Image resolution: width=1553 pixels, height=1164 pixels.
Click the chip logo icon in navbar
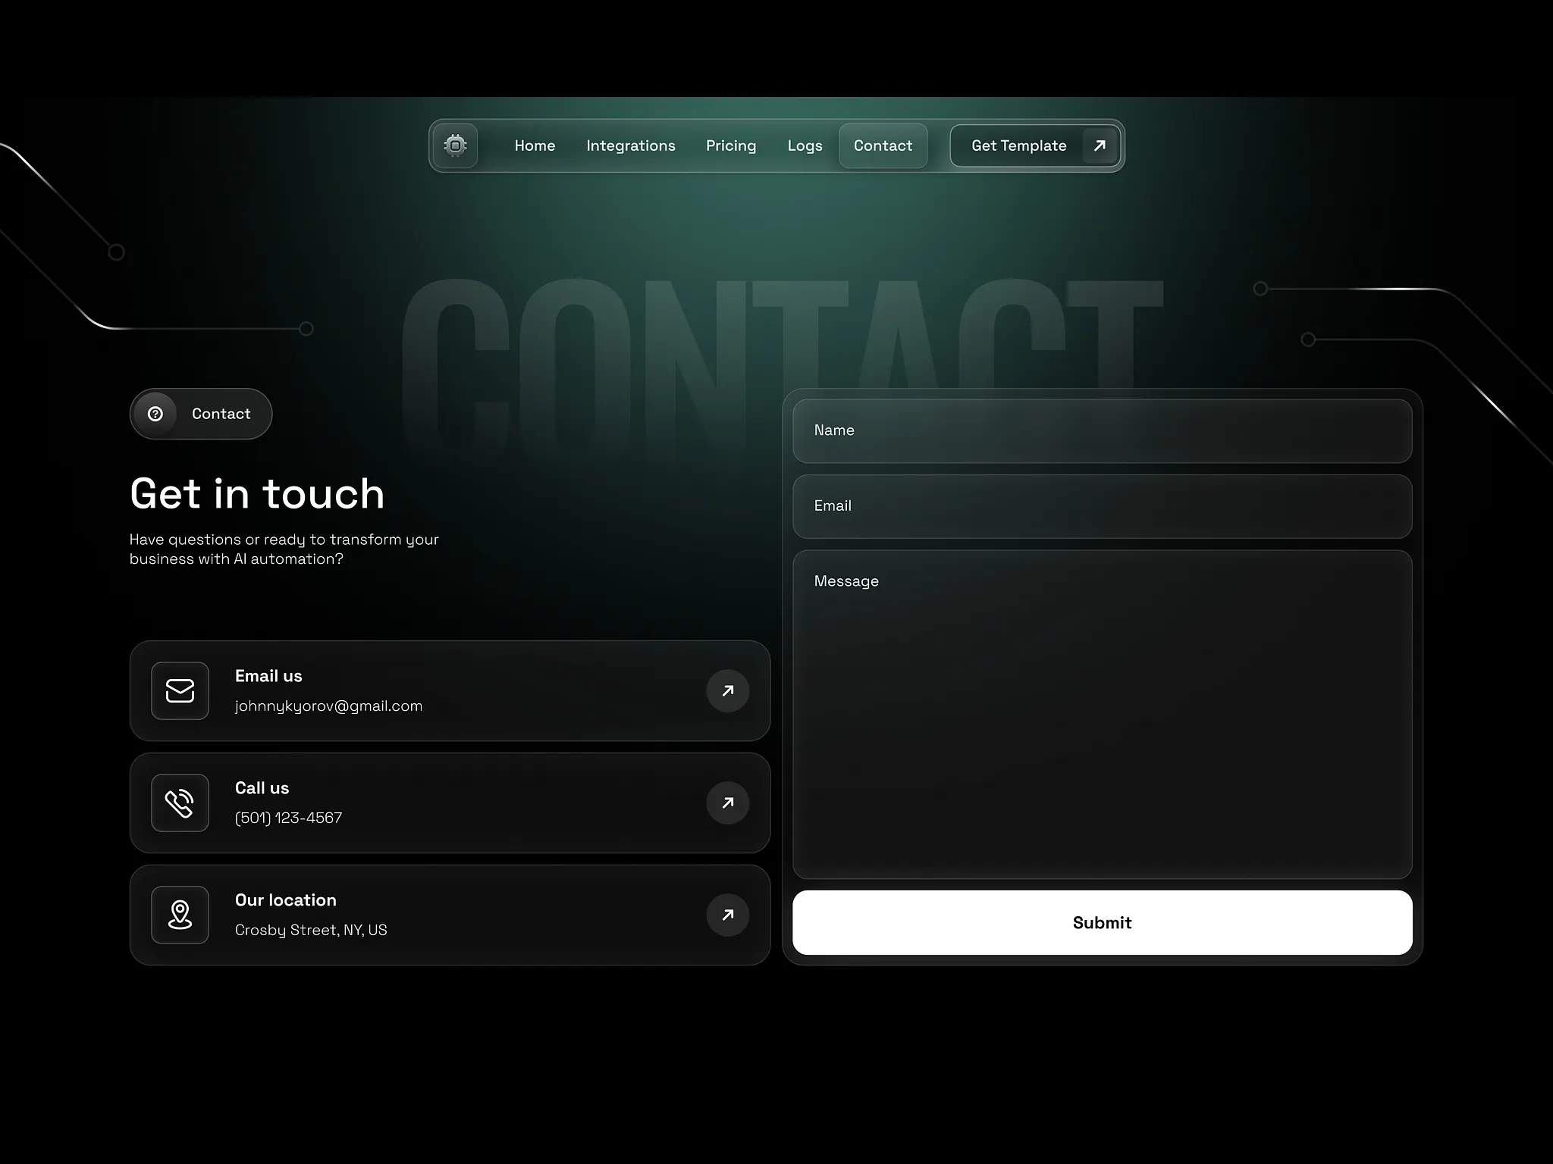(455, 145)
